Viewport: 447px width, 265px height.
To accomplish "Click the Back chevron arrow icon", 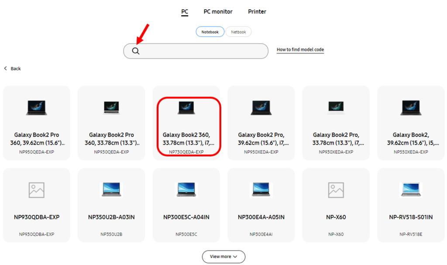I will point(5,68).
